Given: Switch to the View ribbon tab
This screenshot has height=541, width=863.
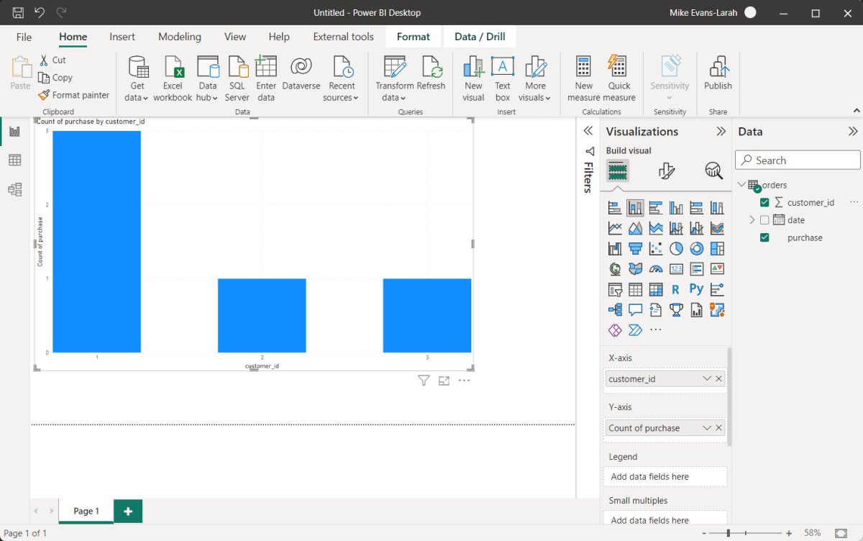Looking at the screenshot, I should (x=235, y=37).
